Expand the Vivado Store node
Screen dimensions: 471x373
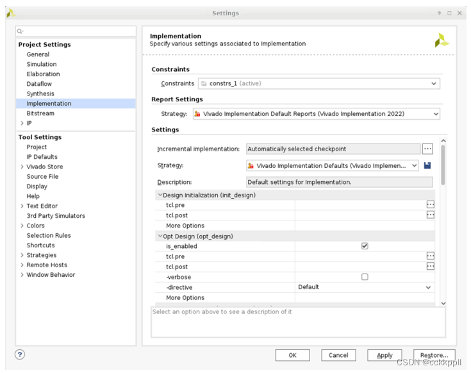click(22, 167)
